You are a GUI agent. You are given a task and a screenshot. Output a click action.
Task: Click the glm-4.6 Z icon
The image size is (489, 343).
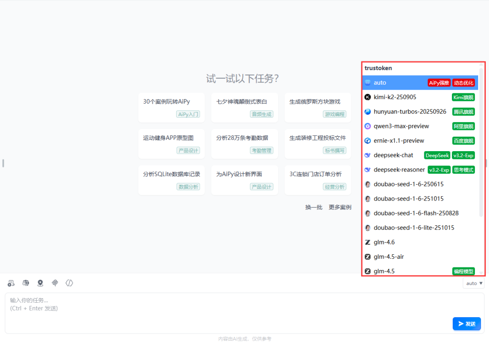368,242
